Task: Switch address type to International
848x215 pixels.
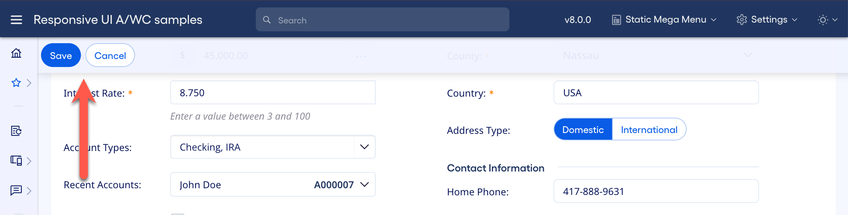Action: 649,130
